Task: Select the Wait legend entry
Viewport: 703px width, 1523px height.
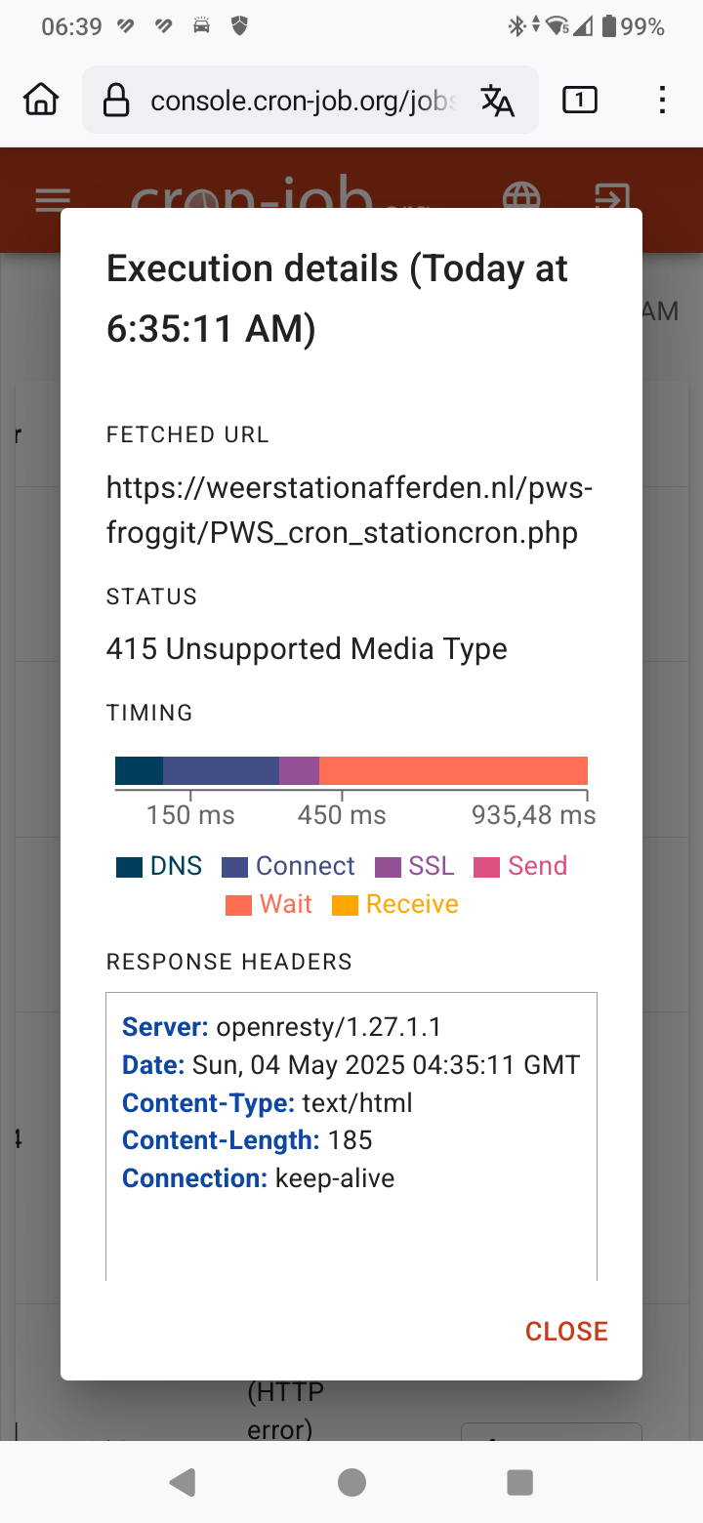Action: [x=269, y=904]
